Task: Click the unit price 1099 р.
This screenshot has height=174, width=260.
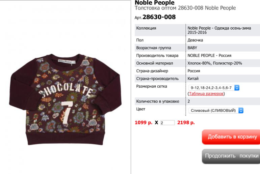Action: [144, 123]
